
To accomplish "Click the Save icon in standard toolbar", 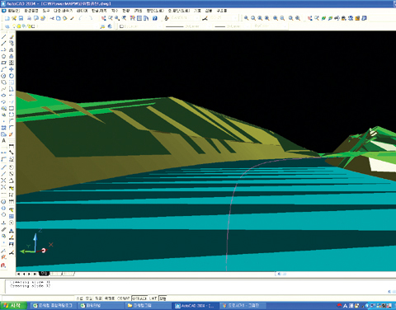I will click(21, 18).
